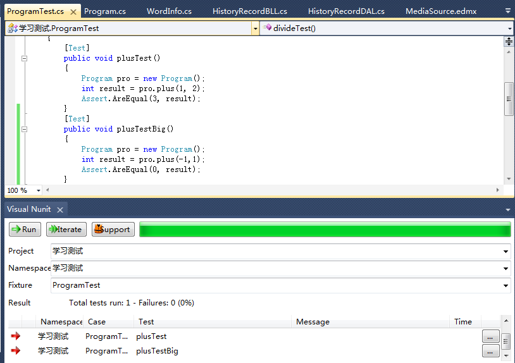The image size is (515, 363).
Task: Sort by the Namespace column header
Action: [x=59, y=322]
